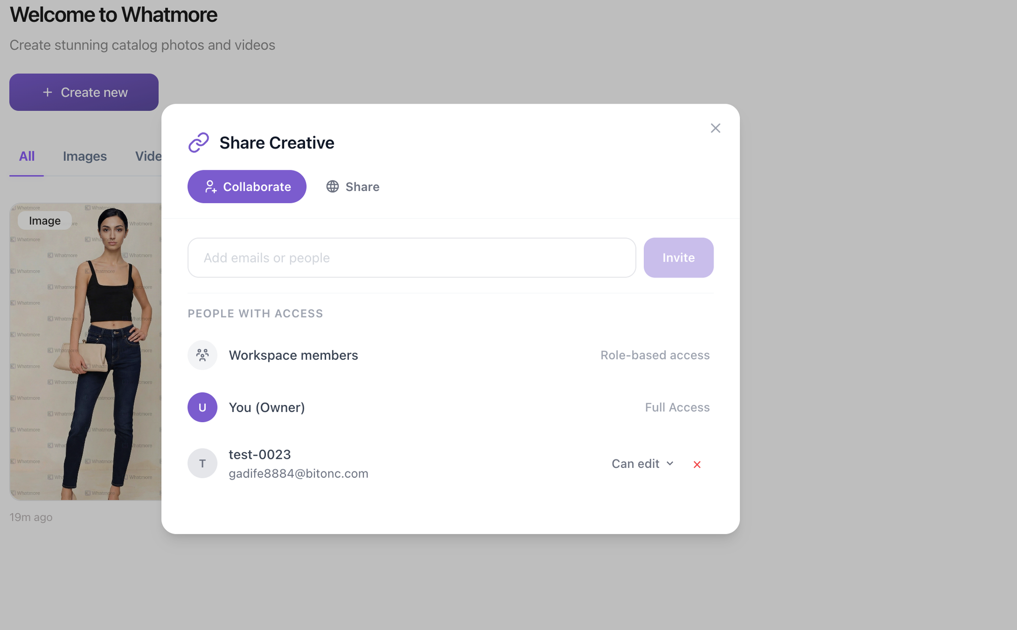Open the Can edit permission dropdown

(x=636, y=464)
